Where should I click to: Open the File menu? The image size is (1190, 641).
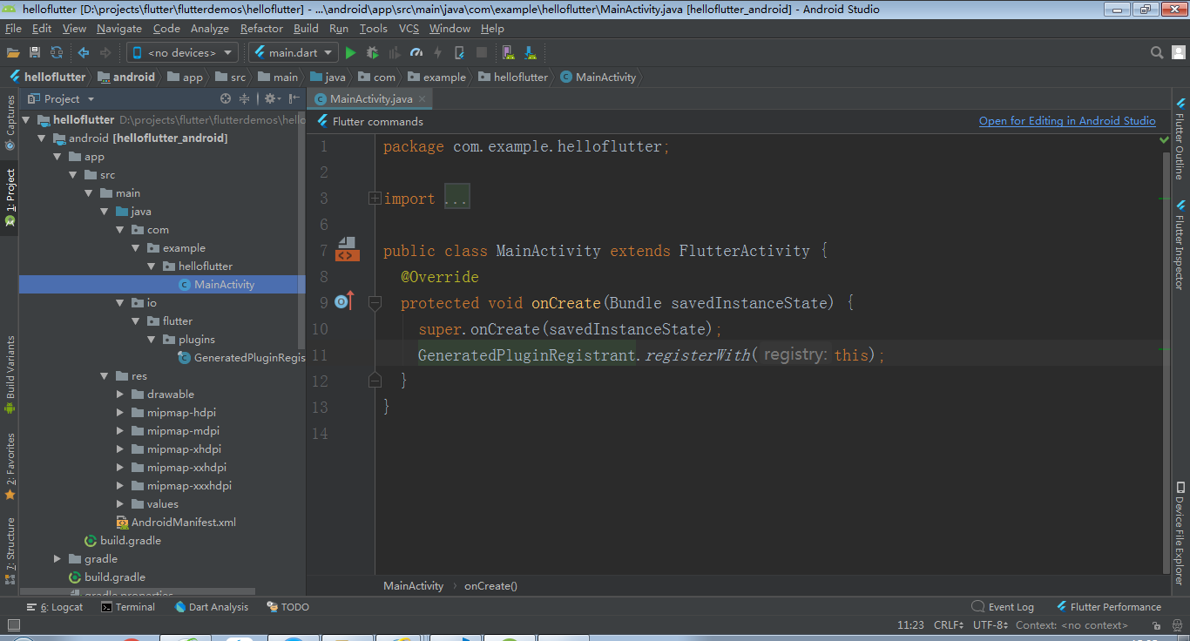pyautogui.click(x=13, y=29)
